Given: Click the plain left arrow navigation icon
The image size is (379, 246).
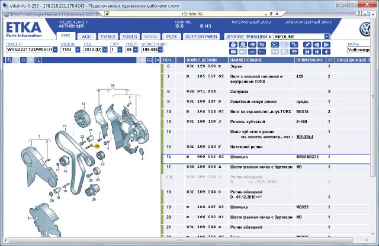Looking at the screenshot, I should [x=326, y=51].
